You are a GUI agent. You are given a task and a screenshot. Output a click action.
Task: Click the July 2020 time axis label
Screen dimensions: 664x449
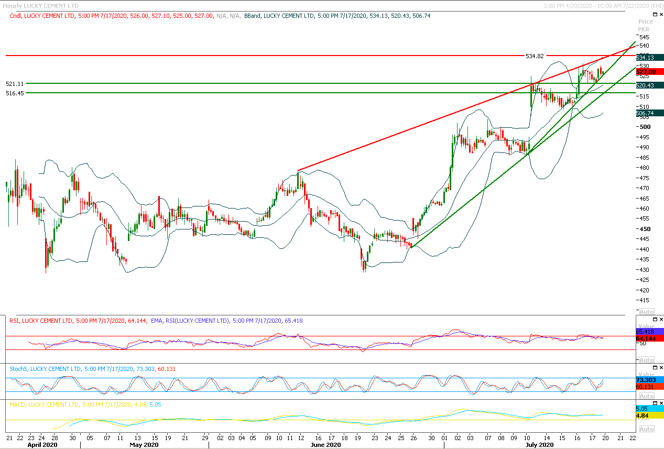point(539,445)
